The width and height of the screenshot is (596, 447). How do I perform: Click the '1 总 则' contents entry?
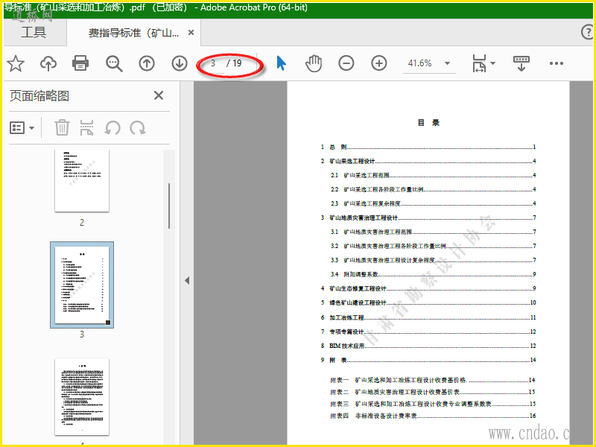click(428, 147)
